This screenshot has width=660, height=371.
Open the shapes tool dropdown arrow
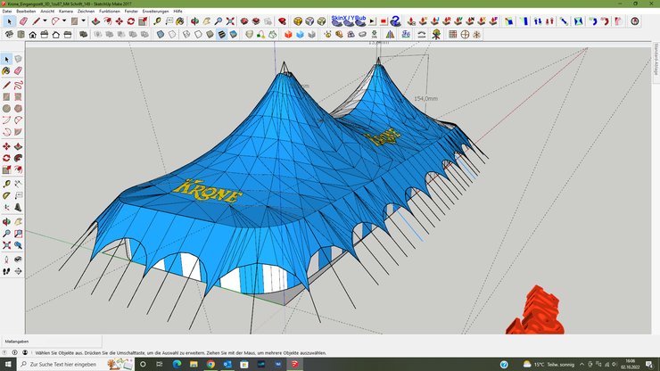(83, 21)
